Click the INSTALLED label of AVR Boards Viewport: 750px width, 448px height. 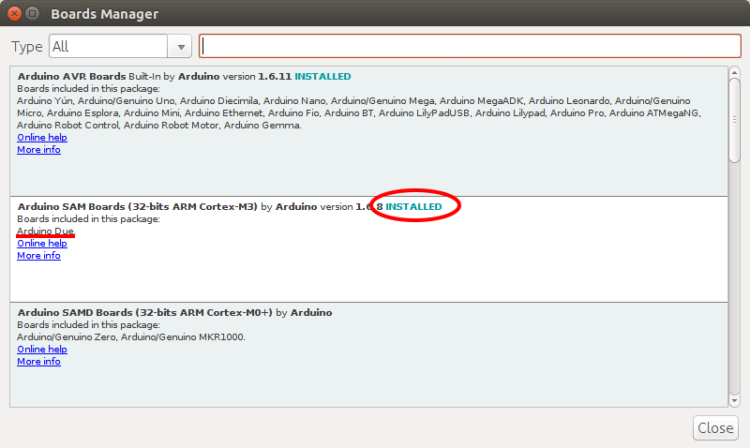(x=322, y=77)
